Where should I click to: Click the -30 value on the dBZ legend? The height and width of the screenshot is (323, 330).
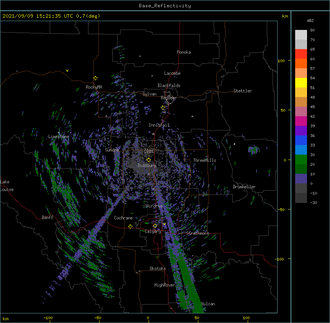[x=314, y=203]
